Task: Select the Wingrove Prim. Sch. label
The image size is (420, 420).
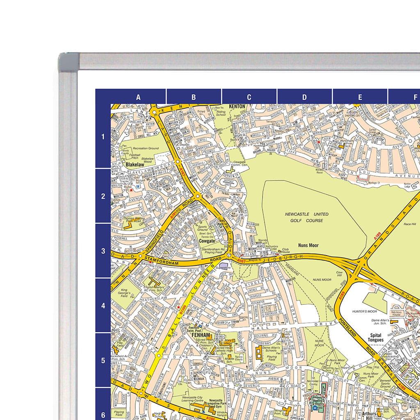Action: pyautogui.click(x=280, y=412)
